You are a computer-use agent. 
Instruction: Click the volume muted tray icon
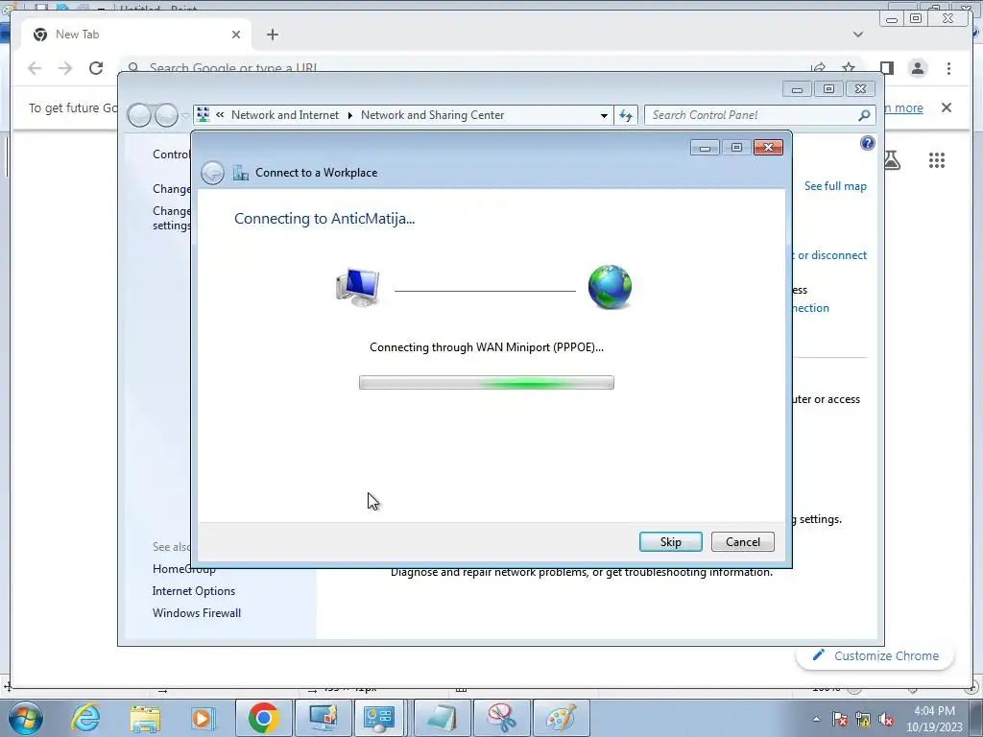(x=886, y=720)
